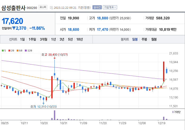The image size is (185, 130).
Task: Click the tall red candle on 12/21
Action: click(164, 72)
